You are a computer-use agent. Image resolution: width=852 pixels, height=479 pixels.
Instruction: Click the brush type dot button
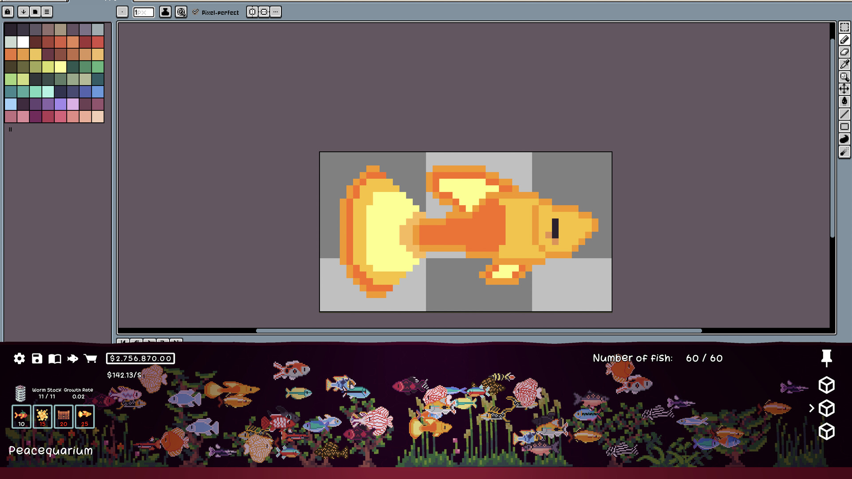click(x=122, y=12)
